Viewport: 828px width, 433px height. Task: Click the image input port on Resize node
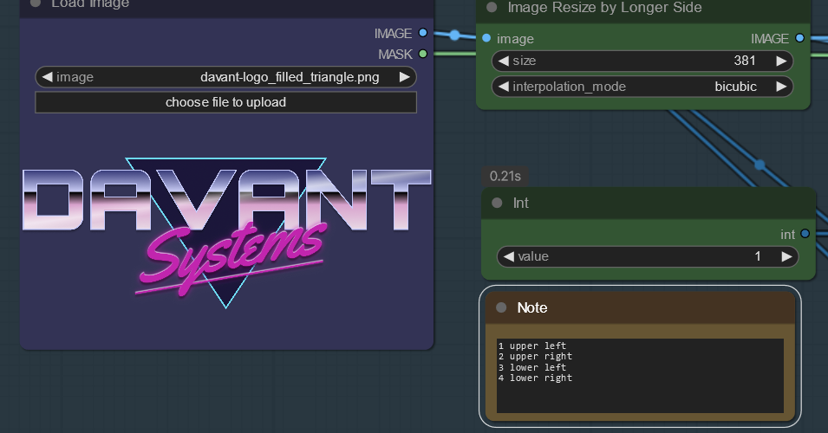click(x=486, y=38)
